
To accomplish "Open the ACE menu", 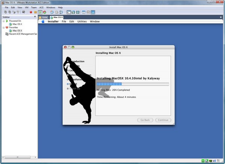I will (x=42, y=8).
